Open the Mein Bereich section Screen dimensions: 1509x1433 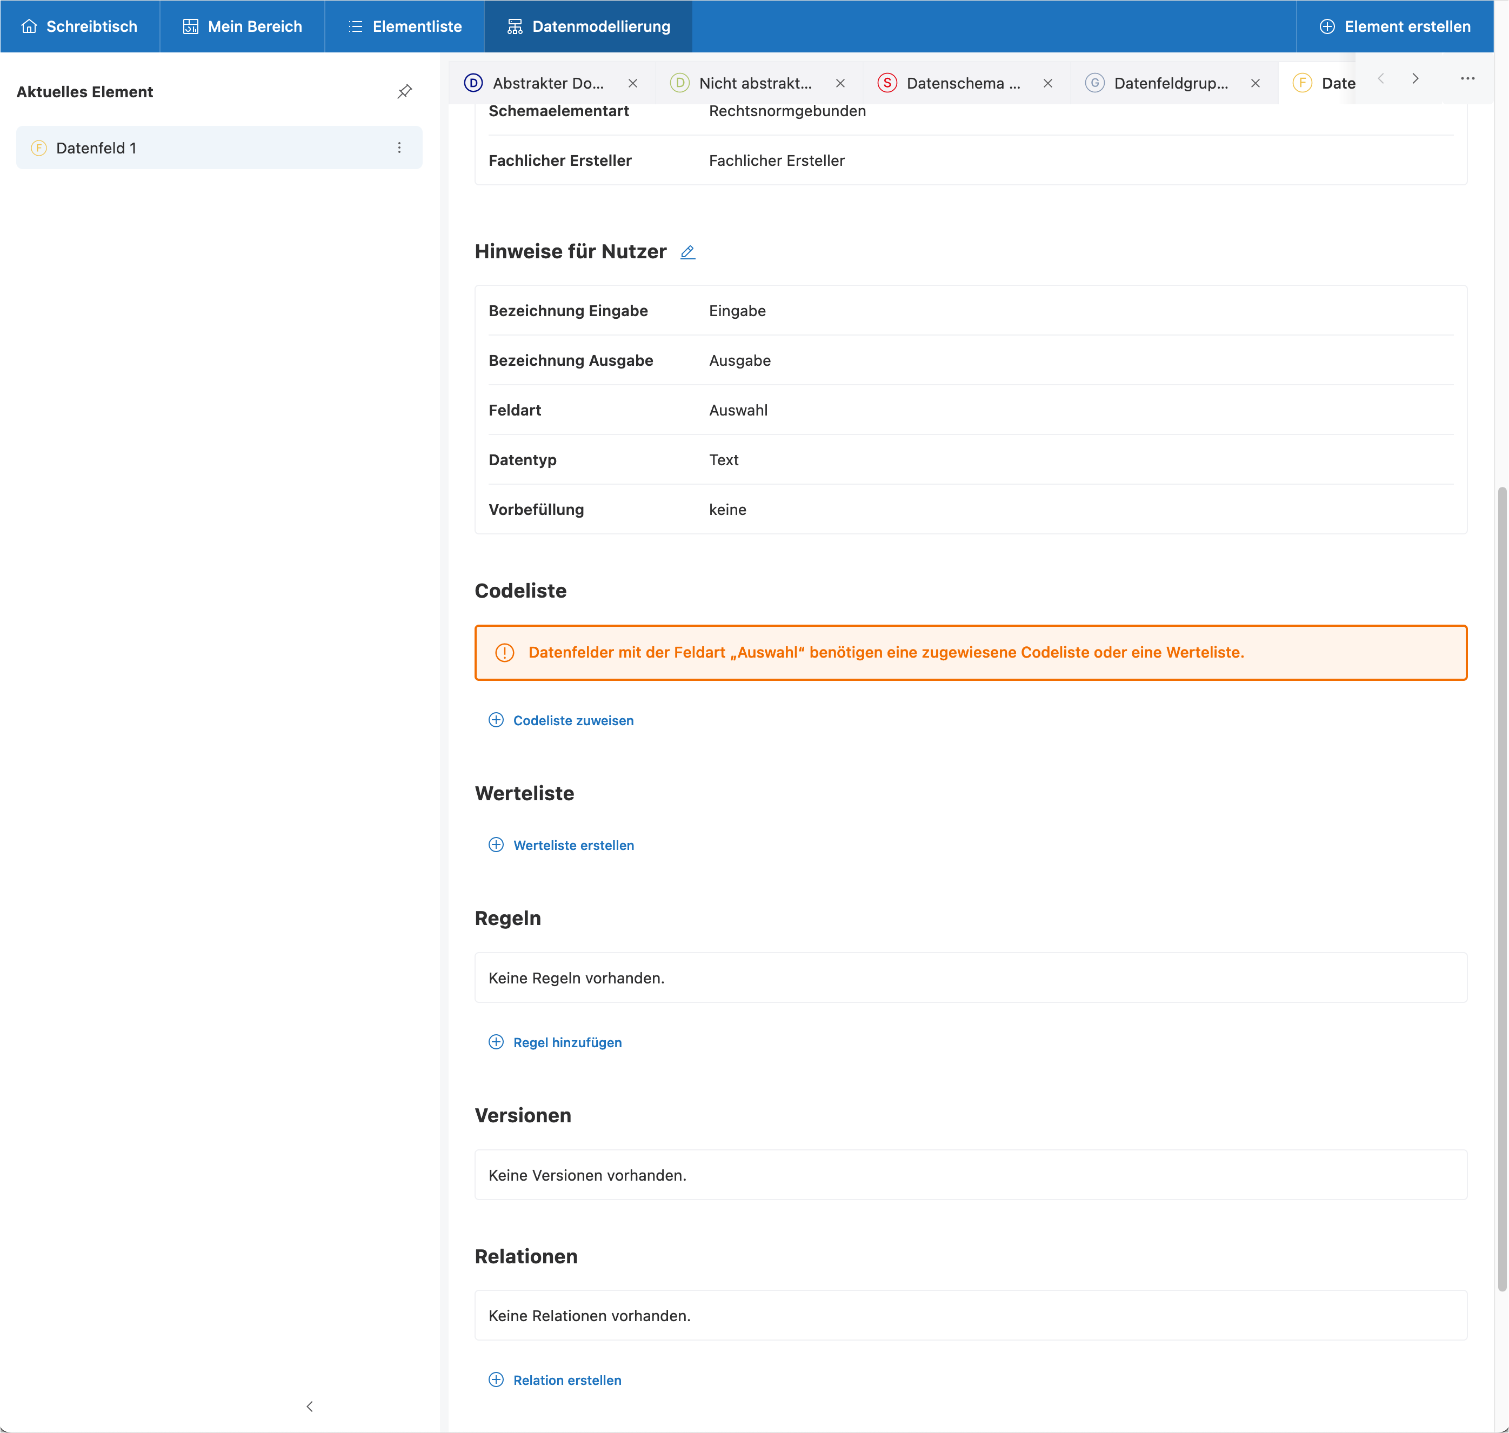click(x=242, y=26)
